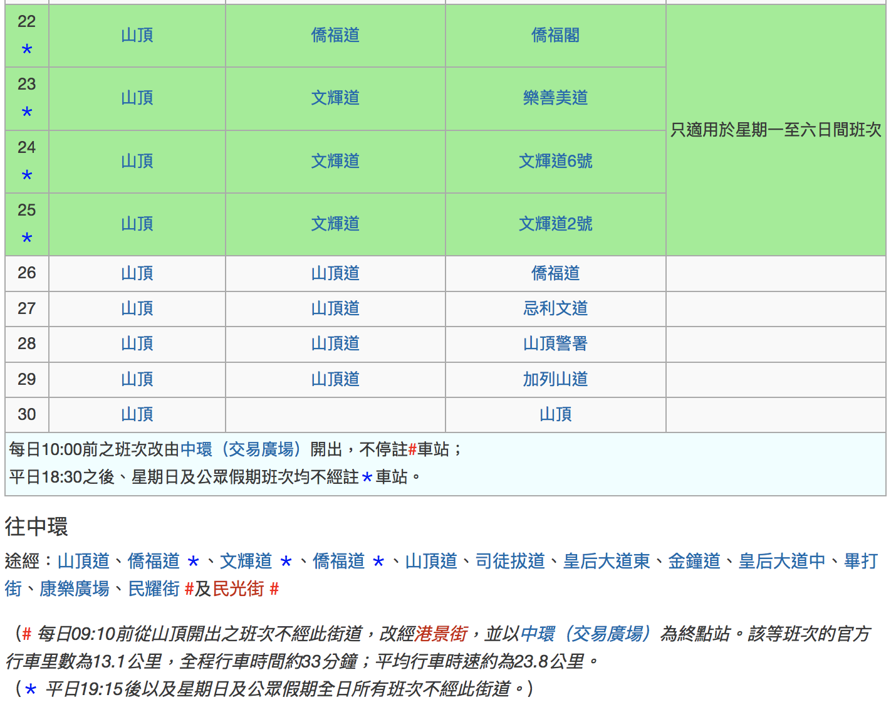Open the red 港景街 link in the italic note

coord(441,634)
